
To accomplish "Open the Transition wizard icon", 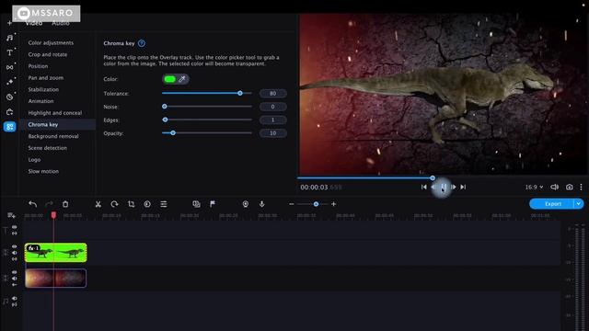I will pyautogui.click(x=196, y=204).
